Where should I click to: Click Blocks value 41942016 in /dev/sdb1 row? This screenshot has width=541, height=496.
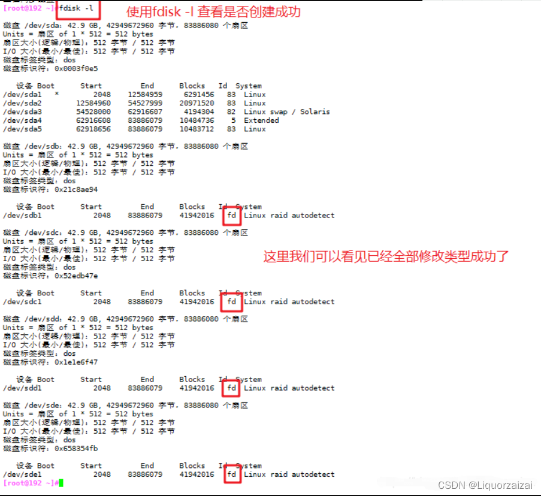tap(197, 215)
